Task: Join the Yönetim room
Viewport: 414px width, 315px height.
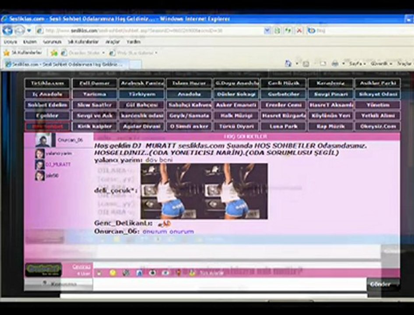Action: [378, 105]
